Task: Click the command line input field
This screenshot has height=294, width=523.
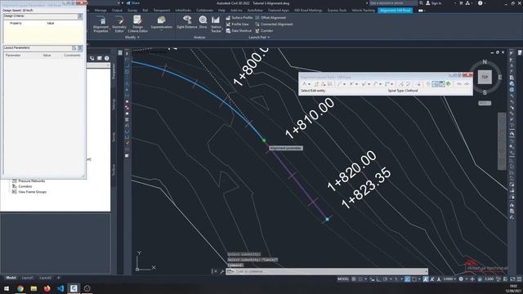Action: (x=327, y=271)
